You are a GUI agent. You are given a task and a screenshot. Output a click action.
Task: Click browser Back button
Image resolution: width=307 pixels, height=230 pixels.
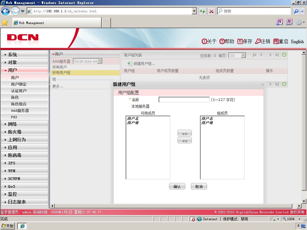point(5,11)
